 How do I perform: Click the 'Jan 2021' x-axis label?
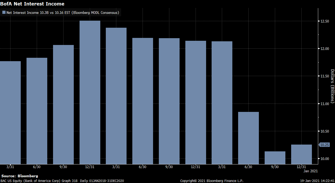coord(311,171)
